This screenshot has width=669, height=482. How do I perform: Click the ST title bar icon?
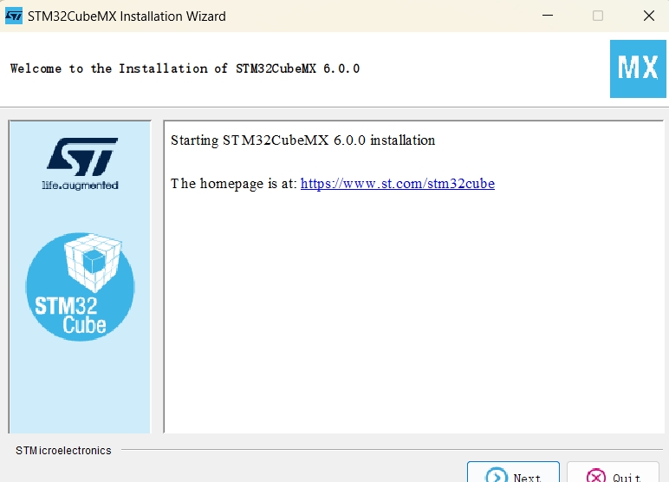click(x=14, y=16)
